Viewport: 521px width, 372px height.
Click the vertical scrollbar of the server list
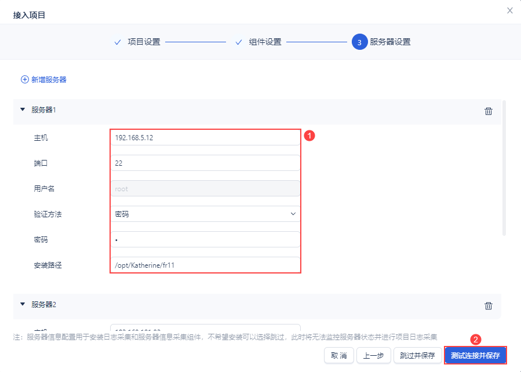pos(504,168)
